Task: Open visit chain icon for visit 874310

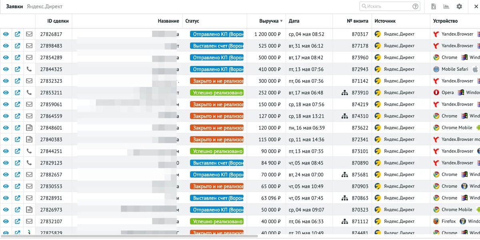Action: coord(344,116)
